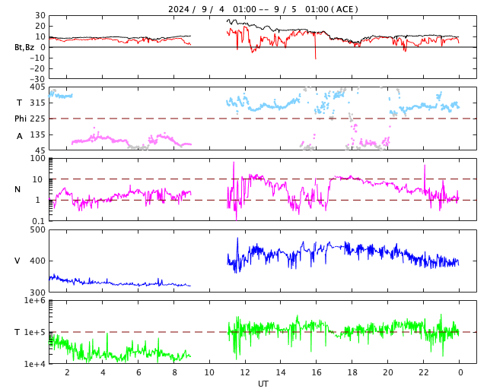This screenshot has width=487, height=389.
Task: Click the 1e+5 tick on temperature panel
Action: (35, 332)
